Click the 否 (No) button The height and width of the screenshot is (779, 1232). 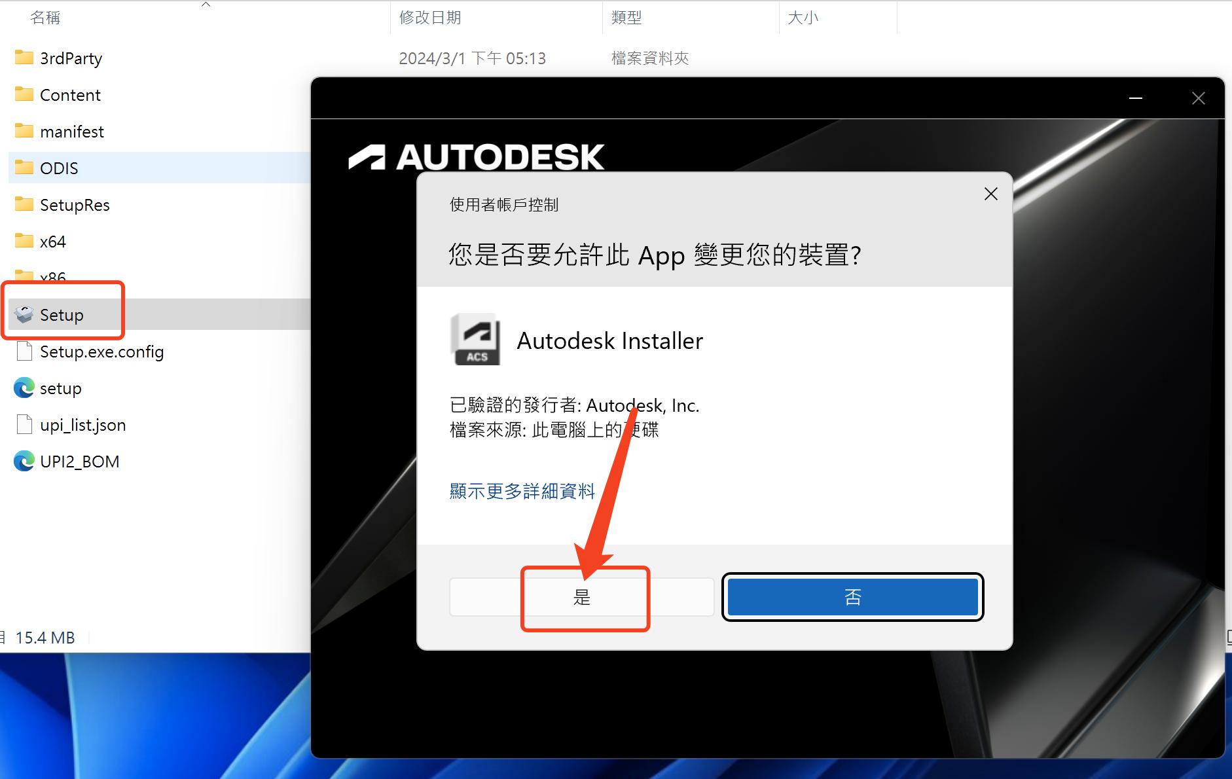(852, 597)
